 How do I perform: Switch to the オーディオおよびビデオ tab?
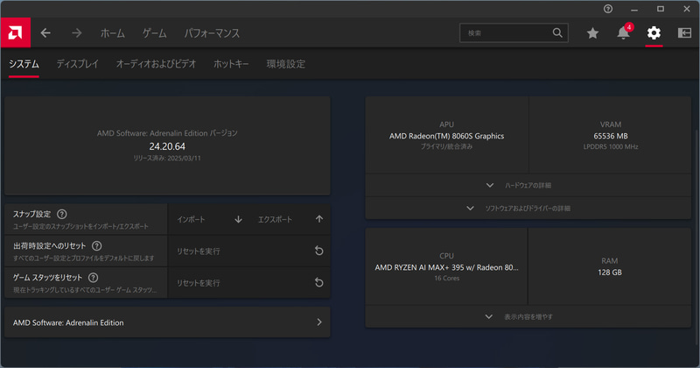pyautogui.click(x=157, y=64)
